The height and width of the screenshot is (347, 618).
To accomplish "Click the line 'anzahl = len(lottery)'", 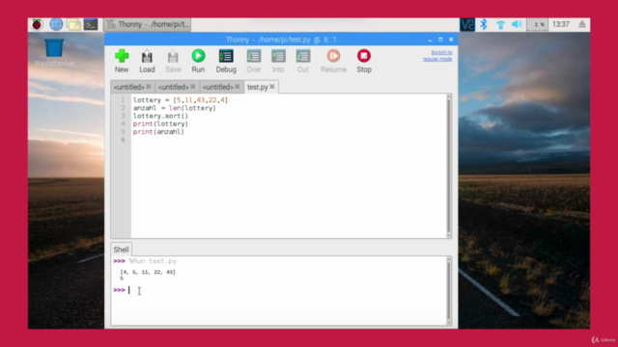I will (174, 108).
